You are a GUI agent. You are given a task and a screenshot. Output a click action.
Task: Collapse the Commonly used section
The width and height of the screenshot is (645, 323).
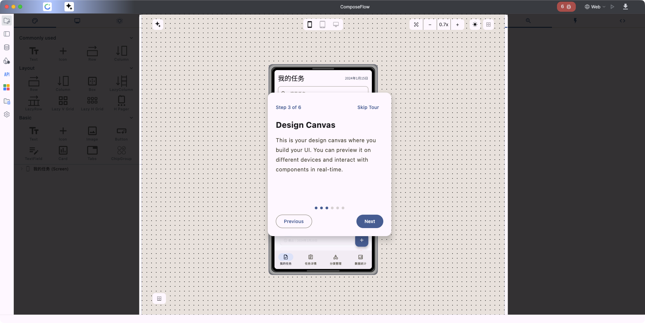click(x=131, y=38)
